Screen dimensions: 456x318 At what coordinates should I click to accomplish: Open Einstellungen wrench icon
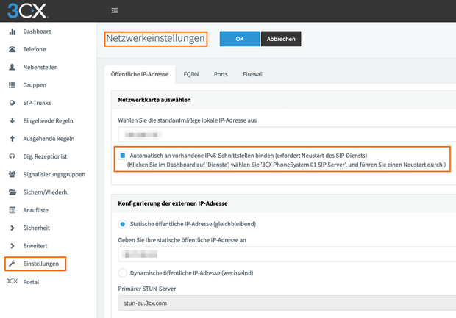click(12, 263)
